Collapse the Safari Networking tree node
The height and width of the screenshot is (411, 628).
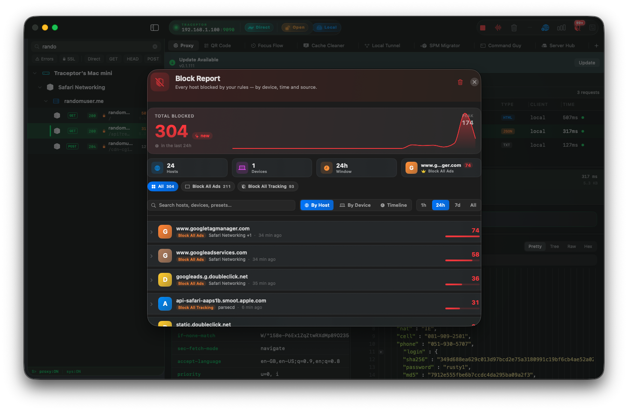point(40,87)
